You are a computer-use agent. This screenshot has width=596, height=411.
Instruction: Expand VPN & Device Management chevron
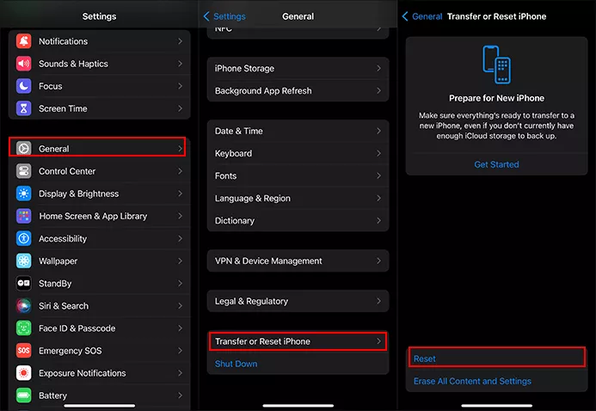pyautogui.click(x=378, y=261)
